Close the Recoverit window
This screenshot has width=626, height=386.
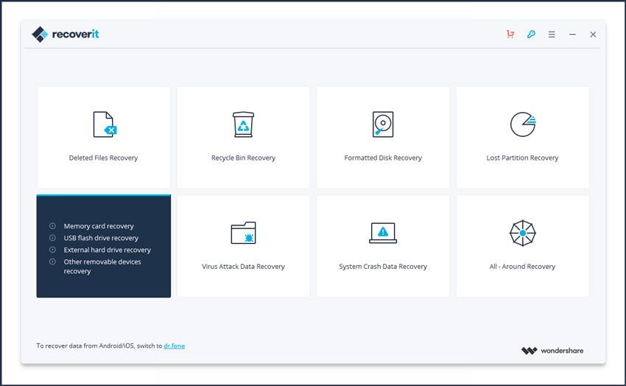point(593,35)
